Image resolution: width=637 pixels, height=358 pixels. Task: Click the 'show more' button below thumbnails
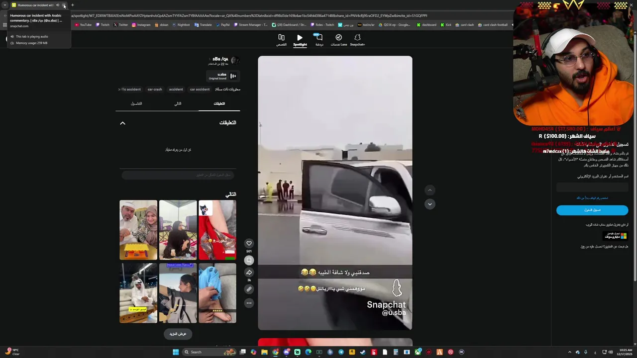[x=178, y=334]
